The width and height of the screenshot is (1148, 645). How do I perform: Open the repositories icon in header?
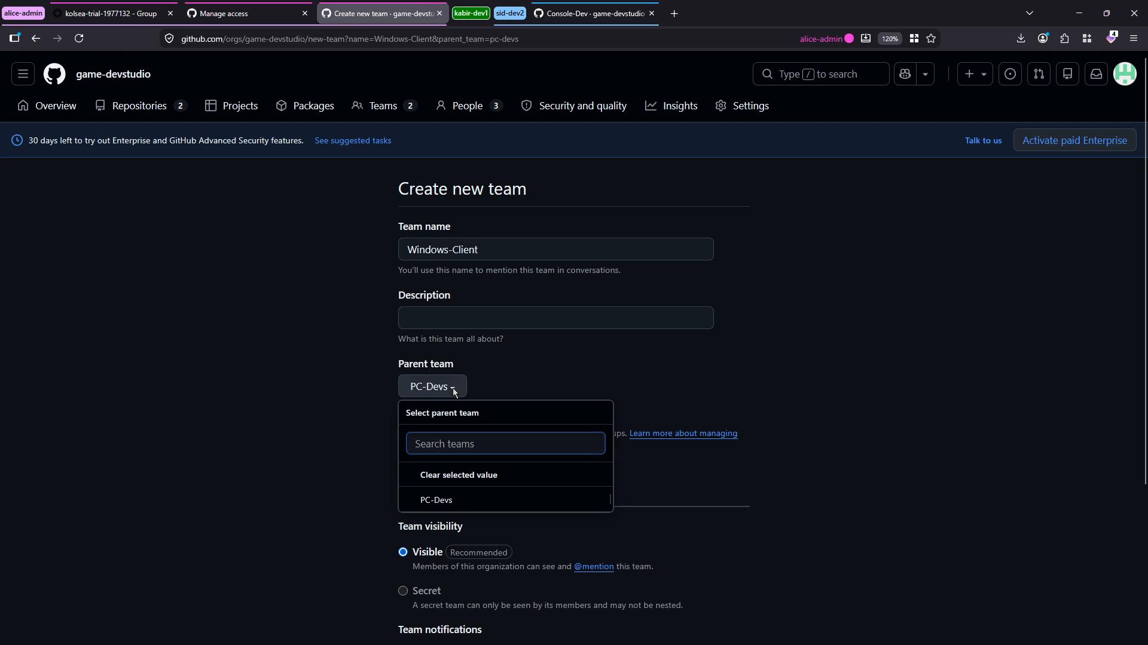1067,74
